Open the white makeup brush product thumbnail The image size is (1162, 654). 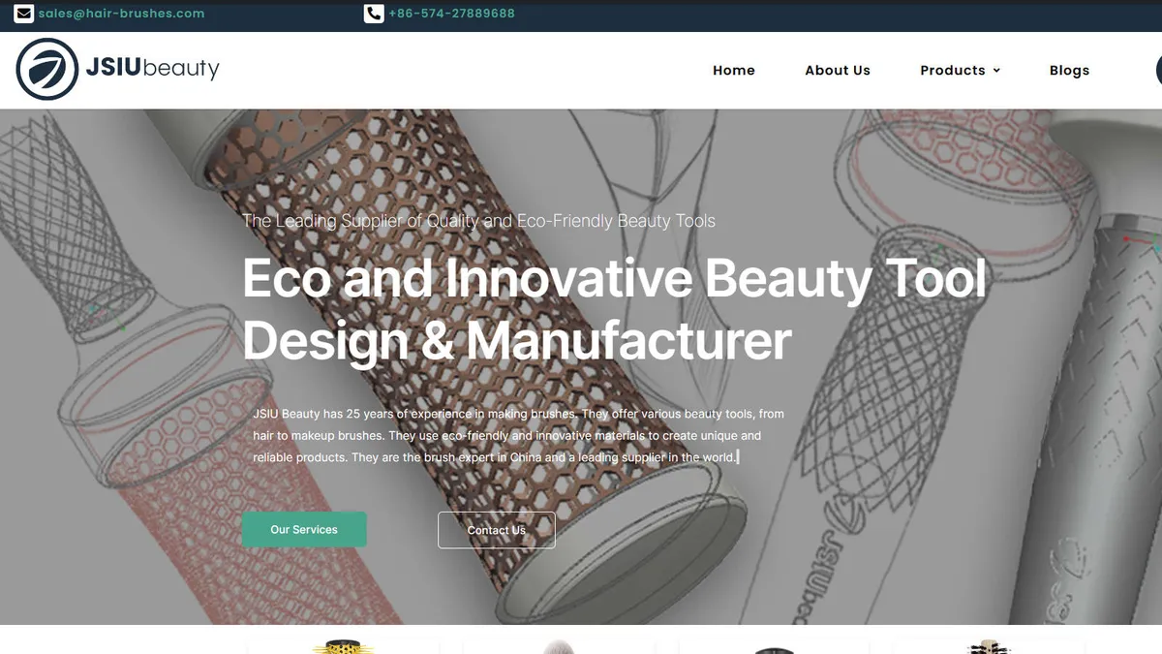click(x=559, y=646)
